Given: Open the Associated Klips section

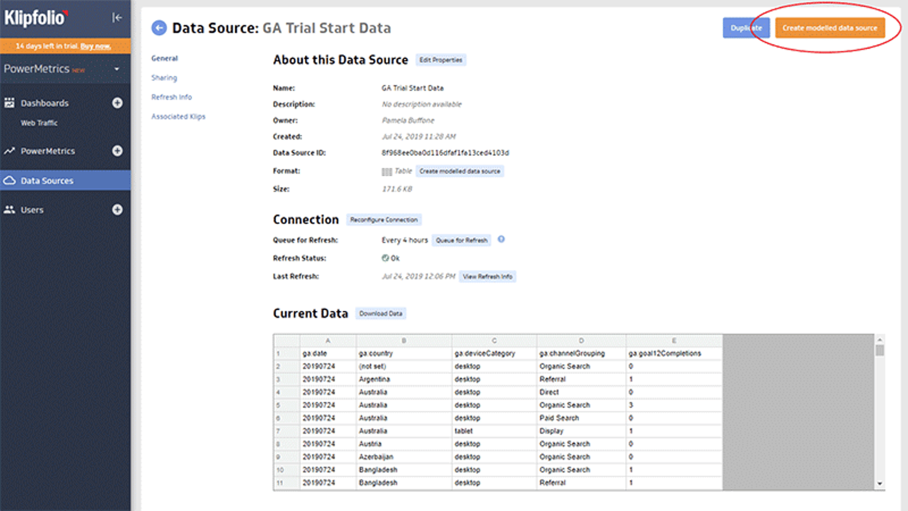Looking at the screenshot, I should [178, 116].
